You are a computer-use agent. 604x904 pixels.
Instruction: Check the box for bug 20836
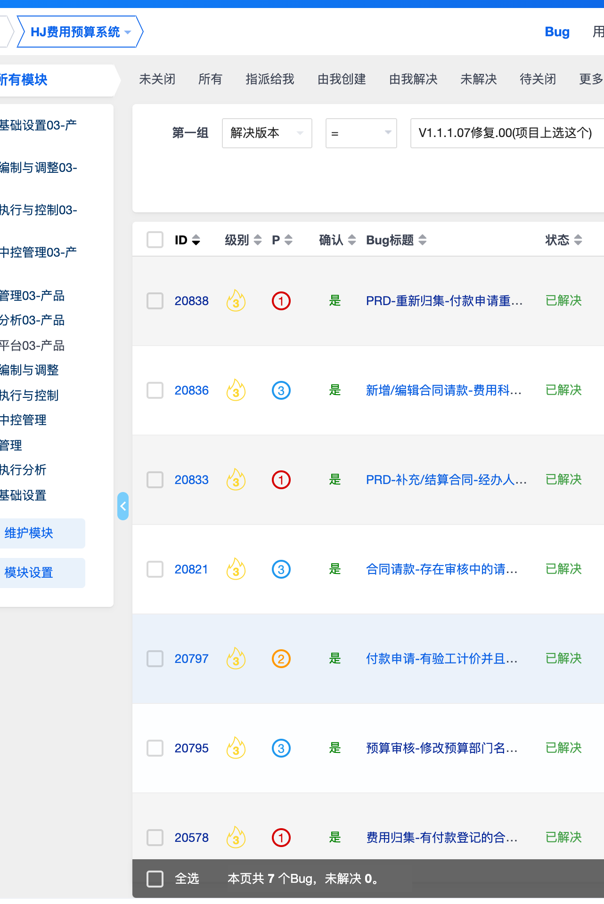pyautogui.click(x=155, y=390)
